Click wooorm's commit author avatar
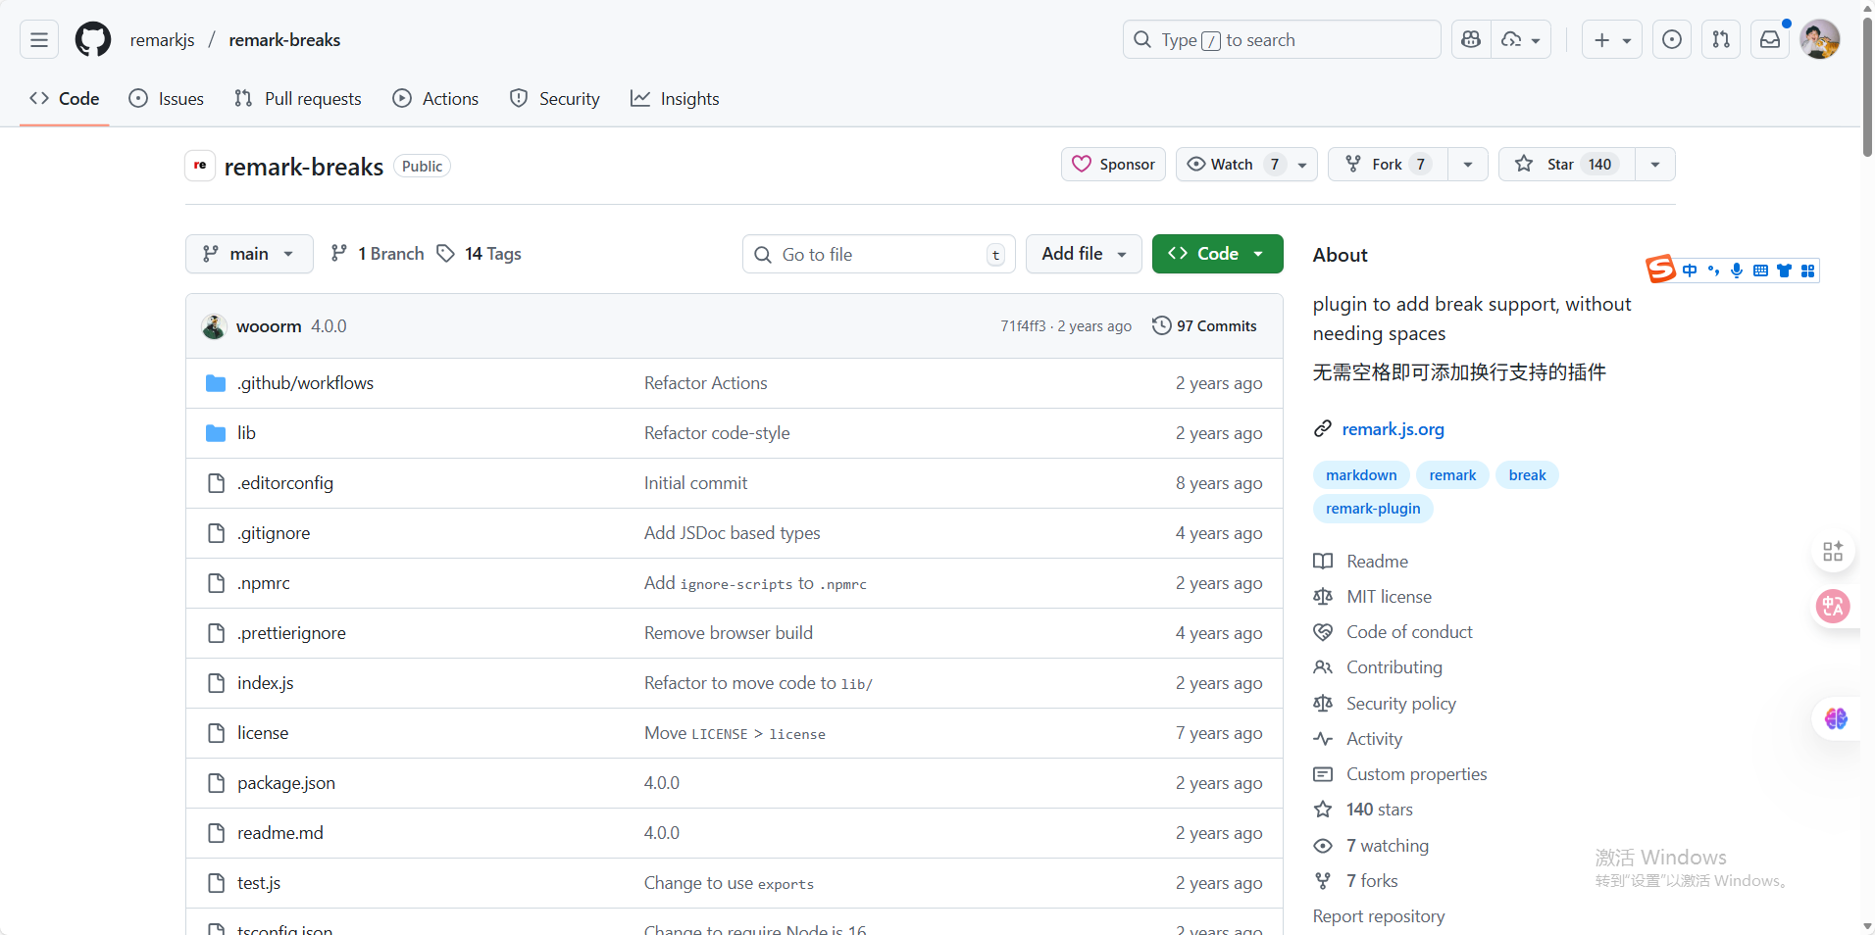The height and width of the screenshot is (935, 1875). (215, 326)
